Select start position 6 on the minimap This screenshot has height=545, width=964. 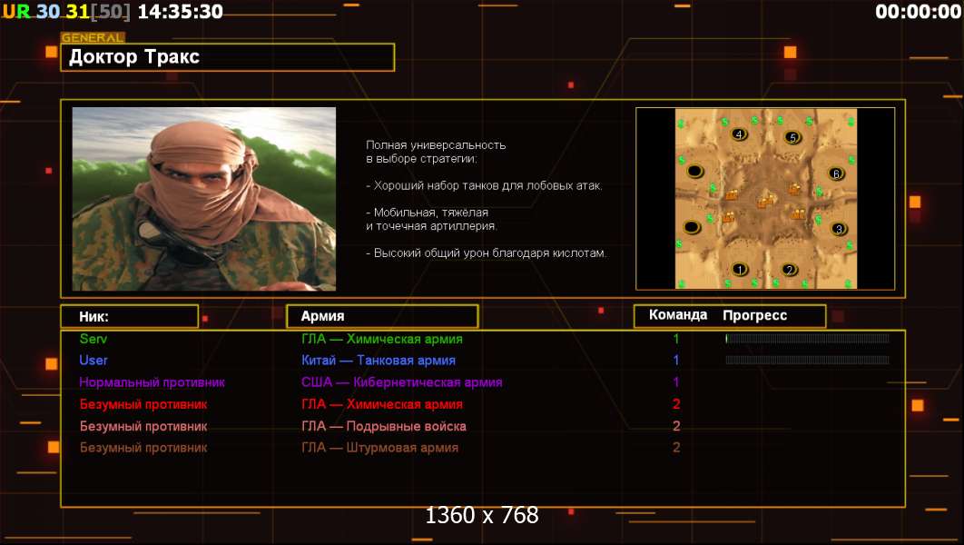click(x=836, y=173)
